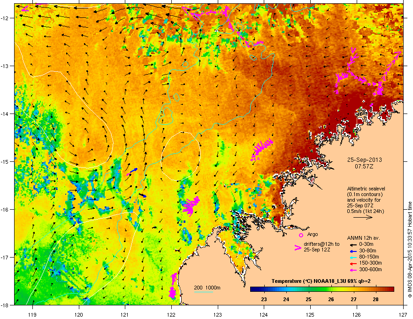Select the cyan 80-150m arrow legend symbol
Viewport: 413px width, 319px height.
click(x=353, y=257)
